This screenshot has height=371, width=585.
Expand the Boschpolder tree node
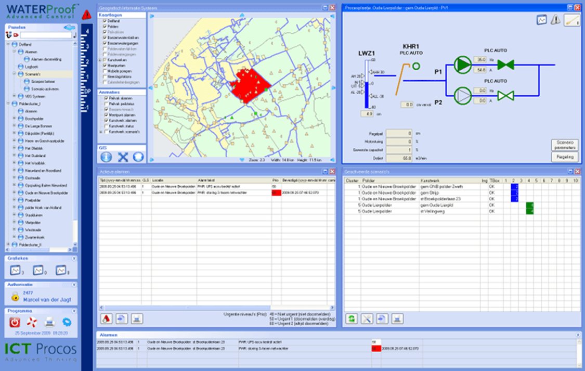coord(15,118)
